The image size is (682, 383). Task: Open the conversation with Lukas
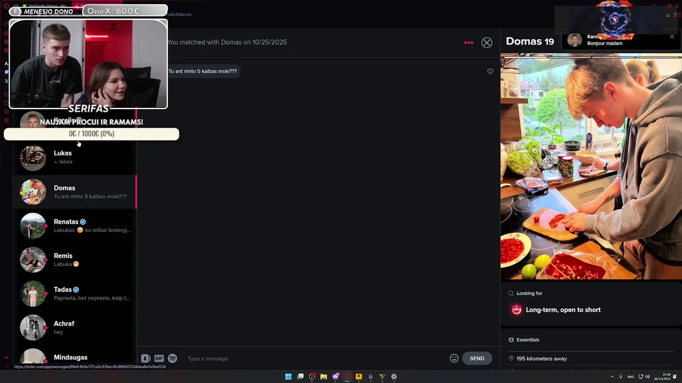click(75, 157)
